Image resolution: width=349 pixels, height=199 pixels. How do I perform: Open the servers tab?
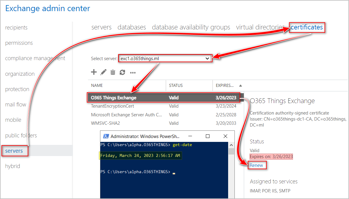pyautogui.click(x=102, y=27)
